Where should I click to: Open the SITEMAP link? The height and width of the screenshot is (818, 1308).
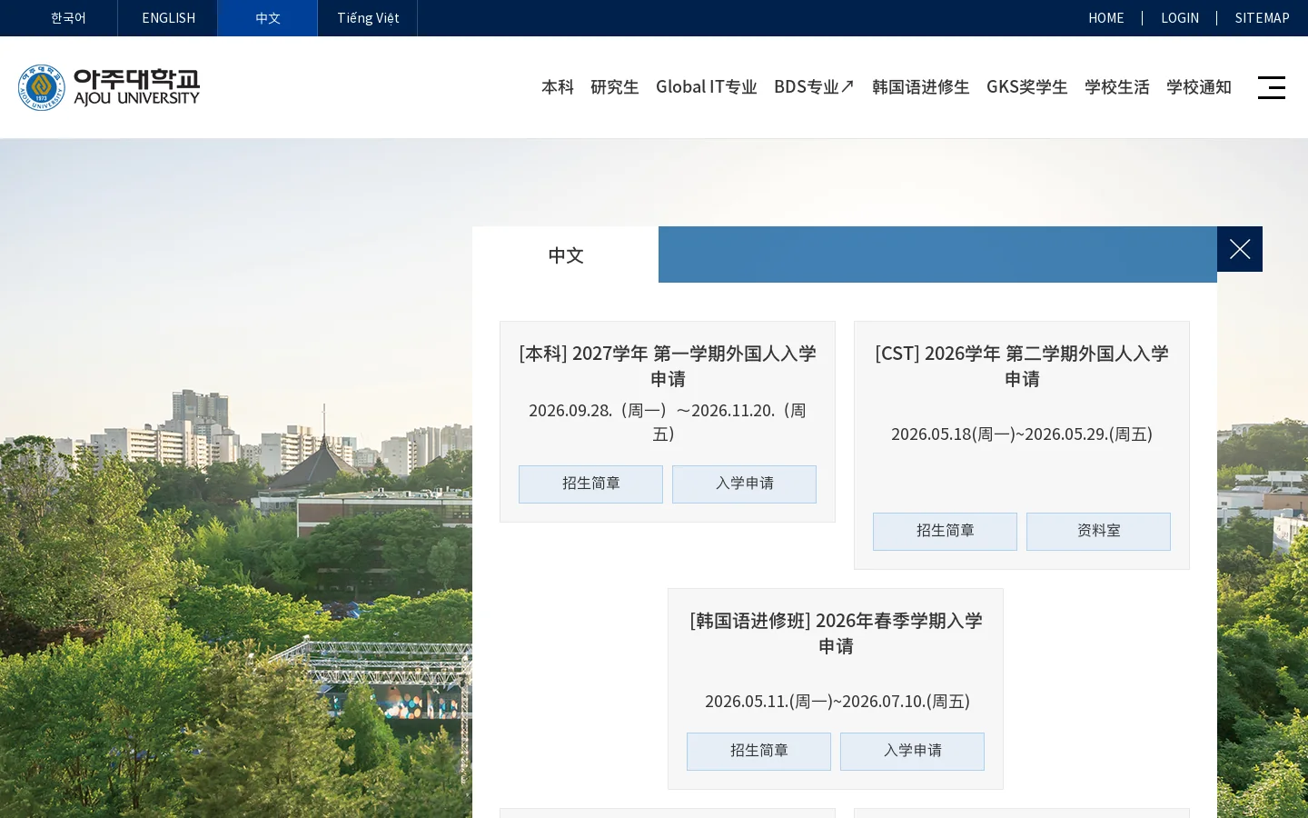[1262, 18]
